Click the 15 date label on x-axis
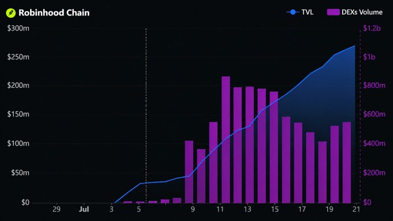This screenshot has width=393, height=221. click(x=275, y=209)
